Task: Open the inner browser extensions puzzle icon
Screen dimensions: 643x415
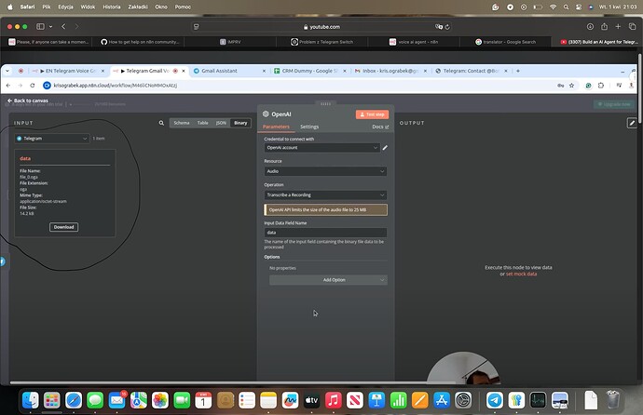Action: 601,86
